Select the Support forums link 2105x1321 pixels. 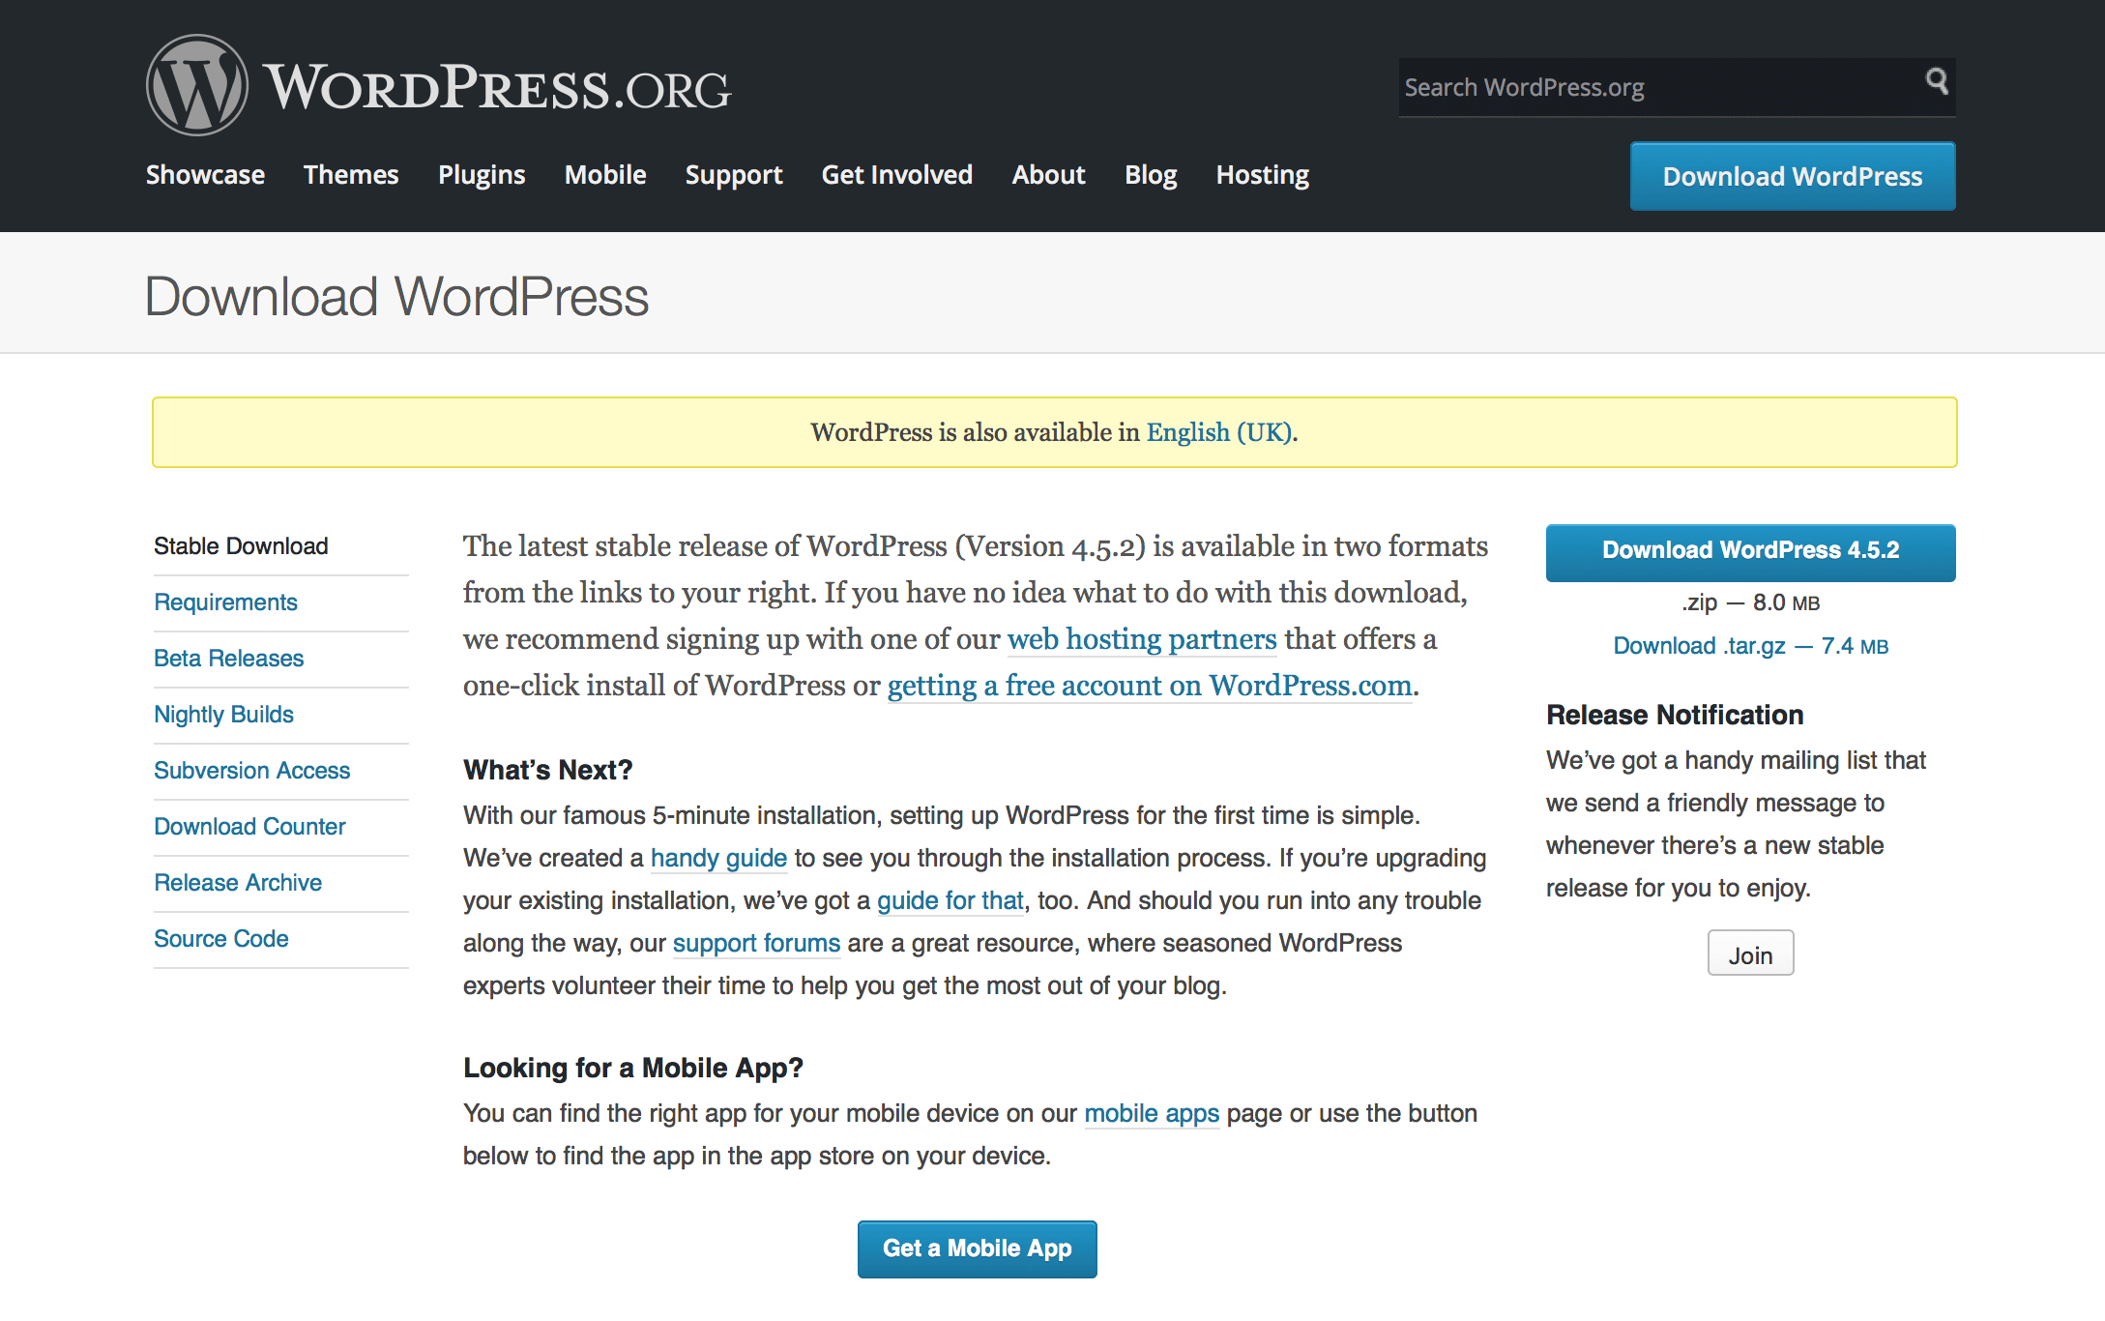coord(756,941)
